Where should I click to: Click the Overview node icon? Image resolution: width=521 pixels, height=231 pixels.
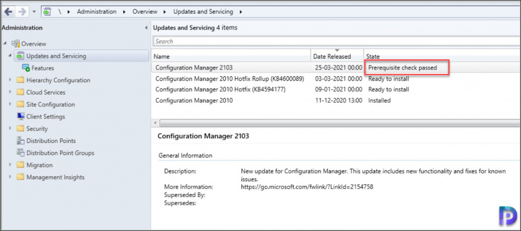16,44
